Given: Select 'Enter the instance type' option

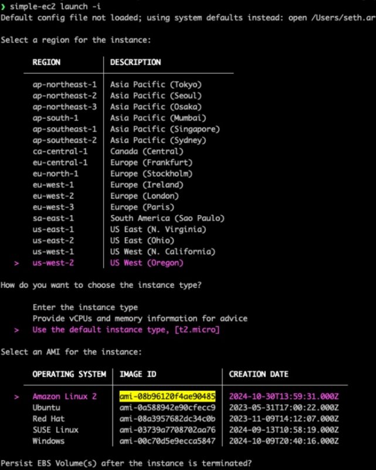Looking at the screenshot, I should coord(85,307).
